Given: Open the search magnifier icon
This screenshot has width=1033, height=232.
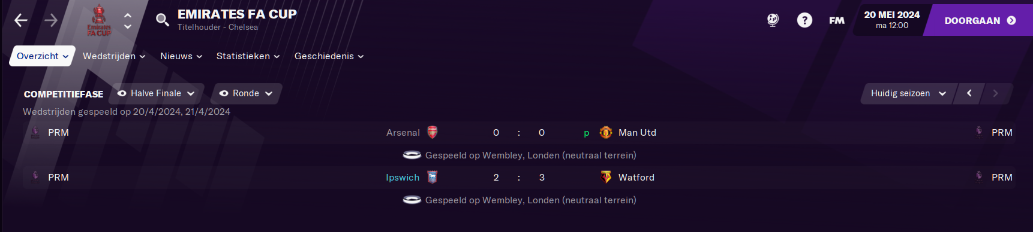Looking at the screenshot, I should 162,20.
